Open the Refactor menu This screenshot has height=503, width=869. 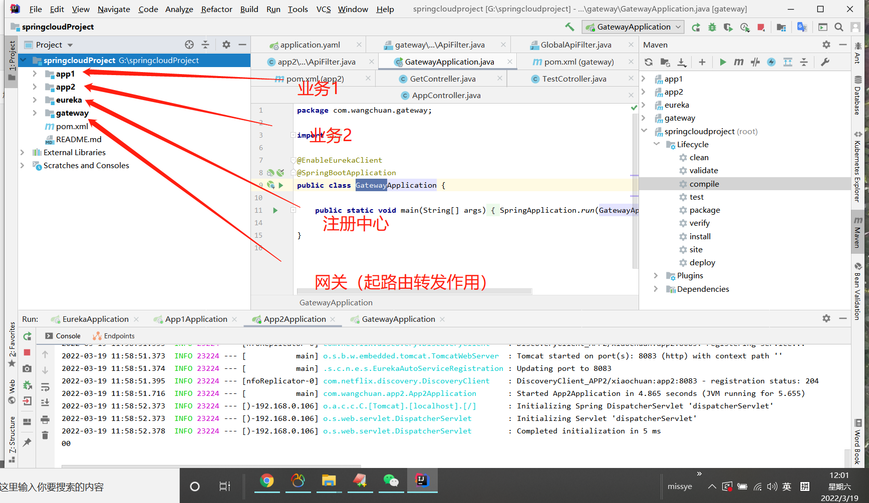point(216,9)
